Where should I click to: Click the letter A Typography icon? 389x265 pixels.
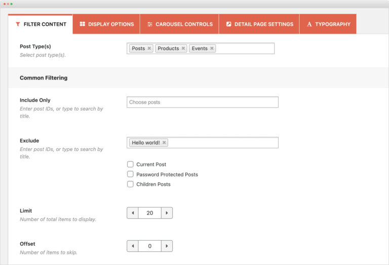(309, 24)
